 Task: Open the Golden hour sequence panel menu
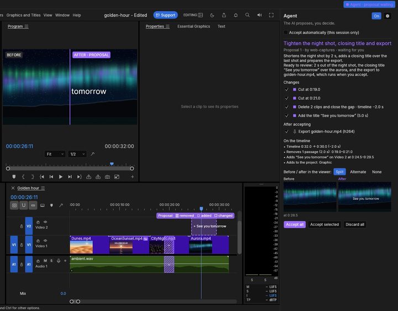pos(43,188)
